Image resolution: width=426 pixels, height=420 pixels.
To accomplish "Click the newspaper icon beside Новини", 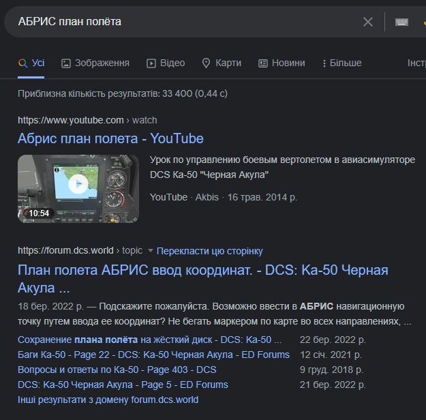I will click(x=262, y=63).
